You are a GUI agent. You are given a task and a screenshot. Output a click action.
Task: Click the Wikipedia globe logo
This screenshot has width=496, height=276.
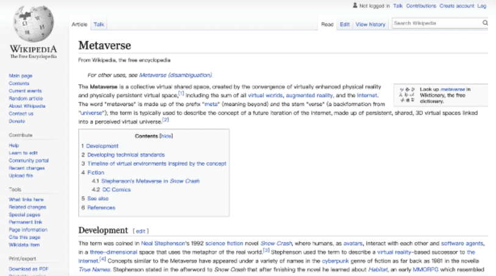[x=34, y=24]
